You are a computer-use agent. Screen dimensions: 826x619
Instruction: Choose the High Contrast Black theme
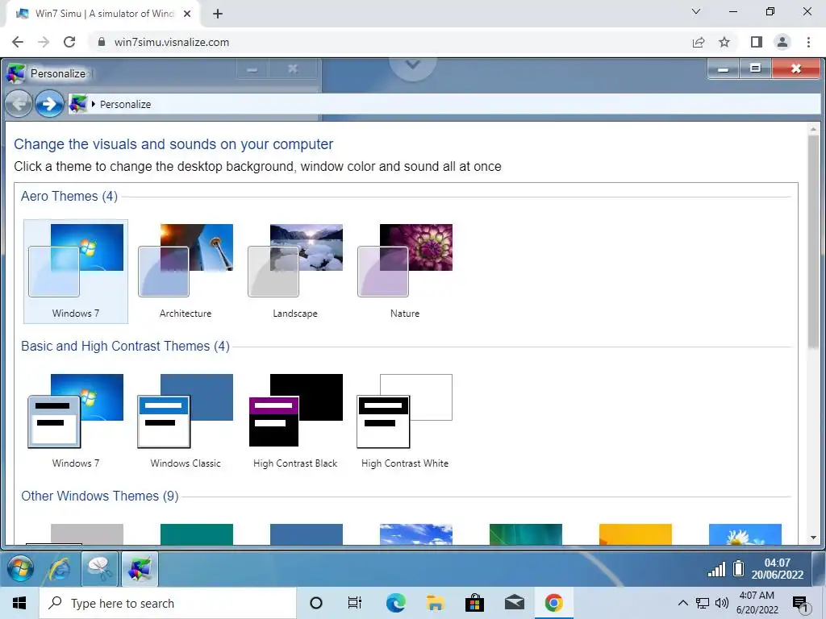click(x=295, y=421)
